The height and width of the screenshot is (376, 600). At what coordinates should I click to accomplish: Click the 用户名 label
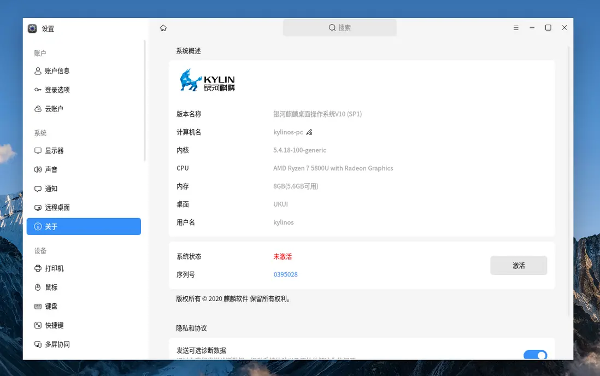[186, 222]
